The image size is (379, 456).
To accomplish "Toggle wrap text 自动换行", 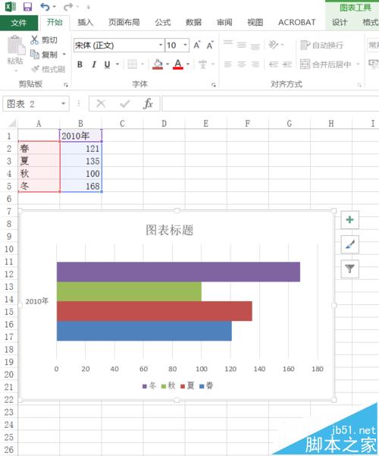I will click(x=321, y=45).
